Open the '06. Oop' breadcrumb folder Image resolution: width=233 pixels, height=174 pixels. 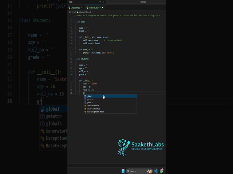[72, 12]
